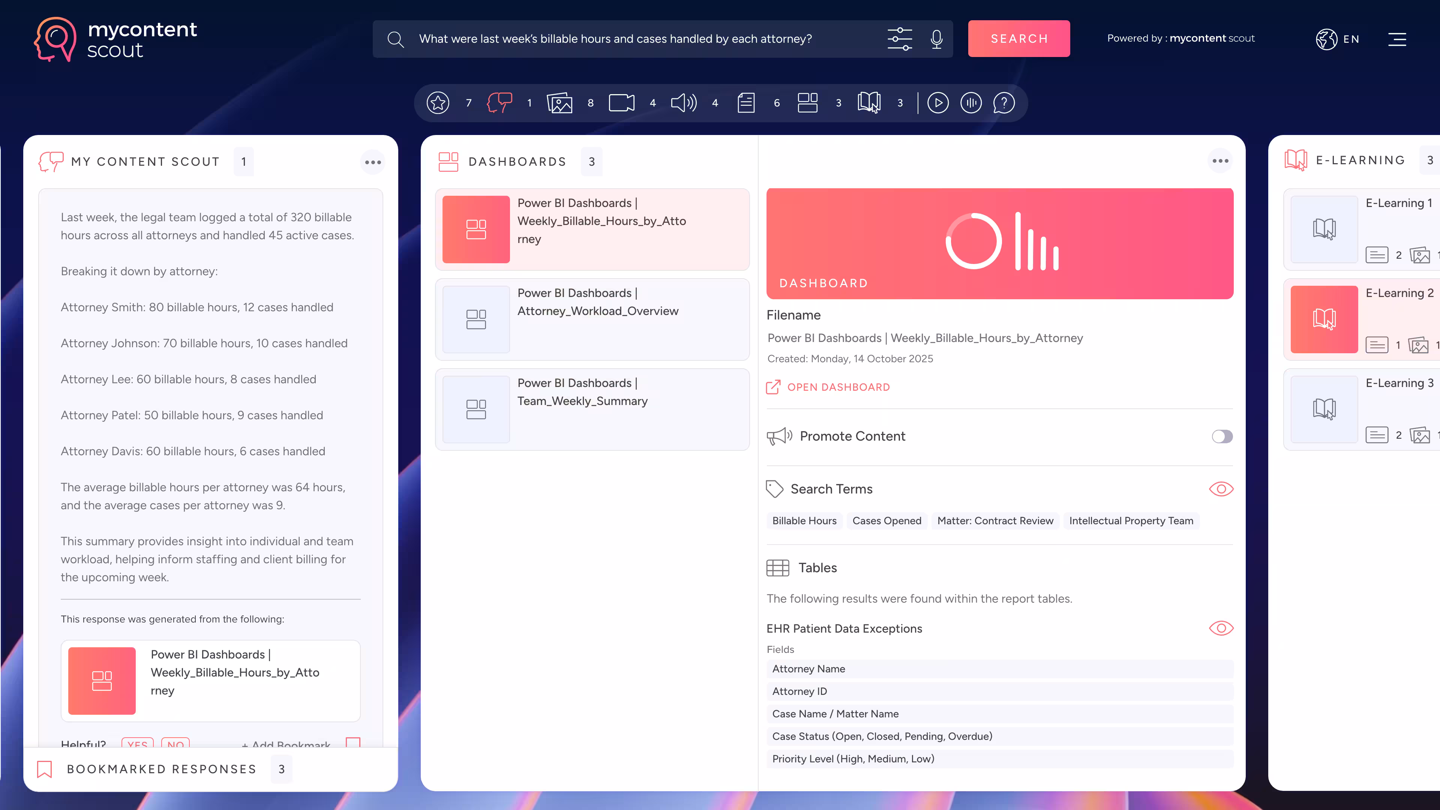Select the documents filter icon
The height and width of the screenshot is (810, 1440).
[x=746, y=103]
